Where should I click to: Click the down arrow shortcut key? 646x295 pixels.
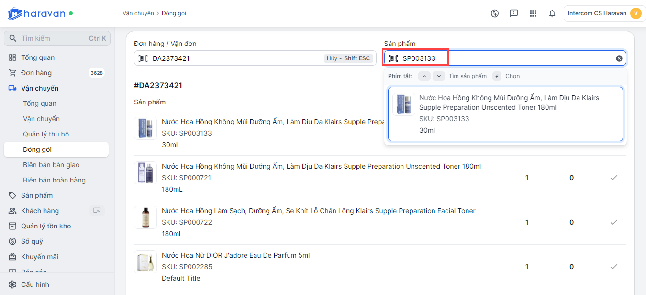click(439, 76)
